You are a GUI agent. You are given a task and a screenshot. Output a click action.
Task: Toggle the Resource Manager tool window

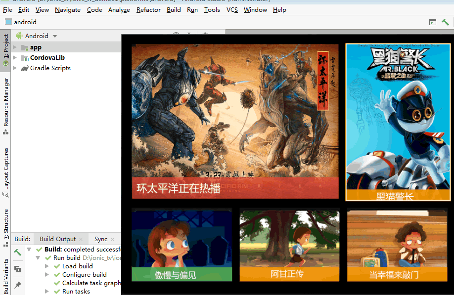coord(5,106)
